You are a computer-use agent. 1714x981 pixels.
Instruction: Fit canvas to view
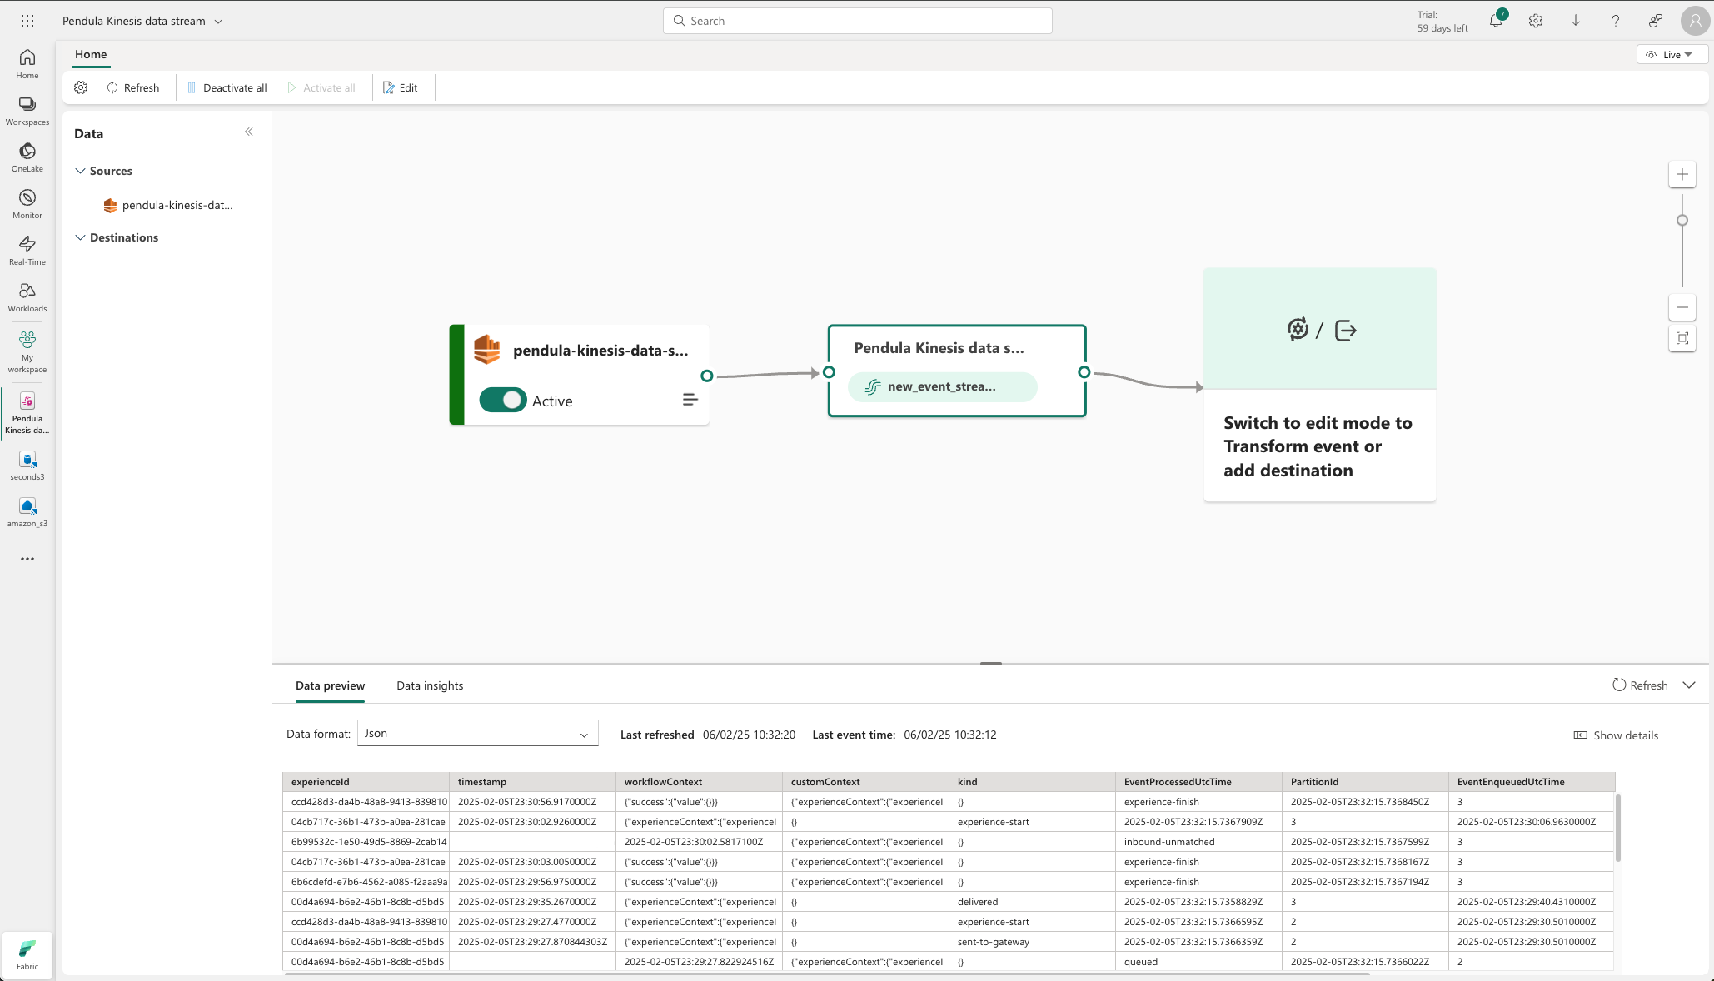[1682, 338]
